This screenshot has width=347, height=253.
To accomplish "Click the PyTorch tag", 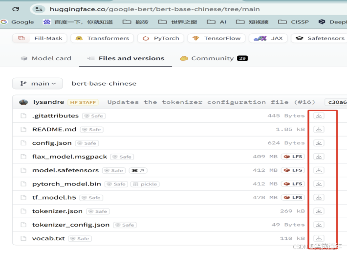I will tap(161, 38).
